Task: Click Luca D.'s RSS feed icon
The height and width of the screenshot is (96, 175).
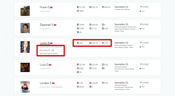Action: tap(78, 72)
